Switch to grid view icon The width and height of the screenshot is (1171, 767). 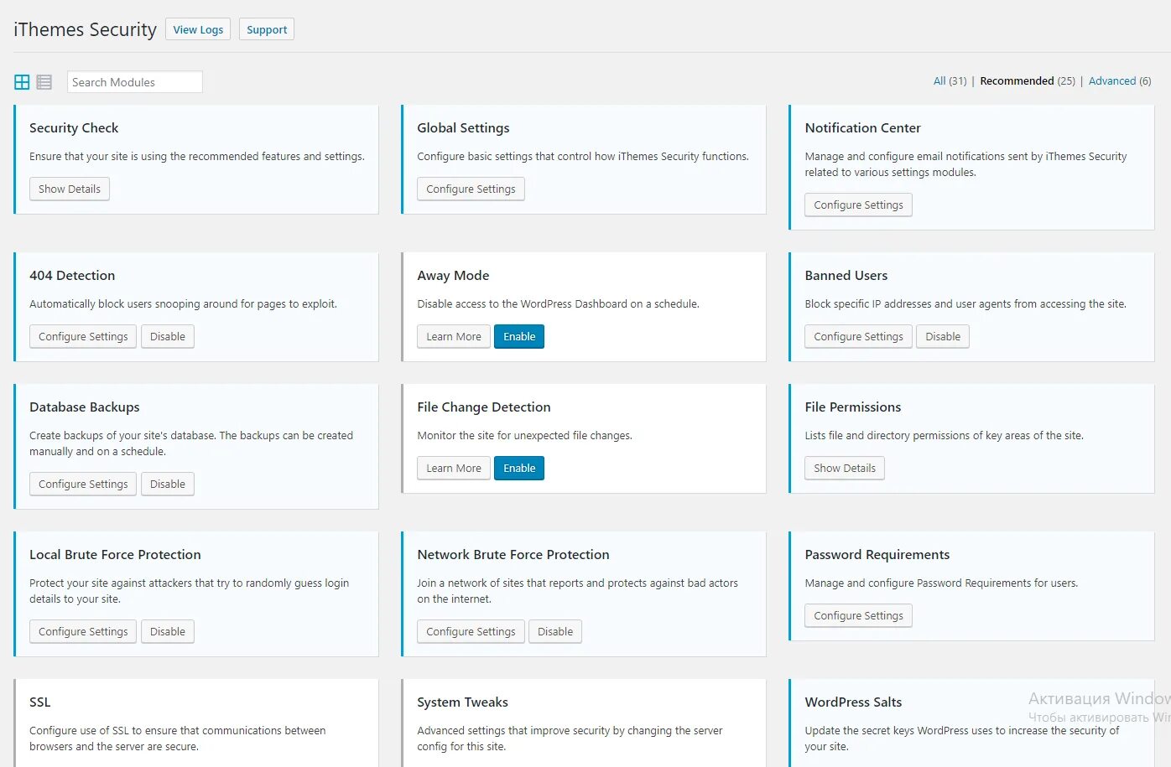coord(22,82)
